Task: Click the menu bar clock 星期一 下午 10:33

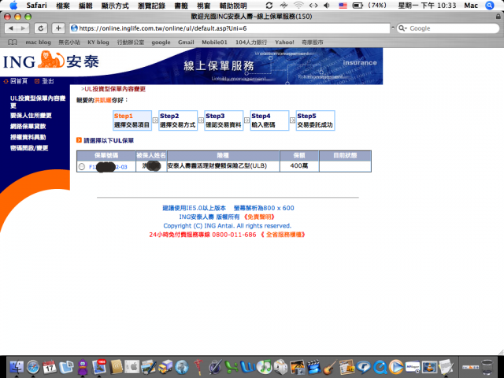Action: point(427,6)
